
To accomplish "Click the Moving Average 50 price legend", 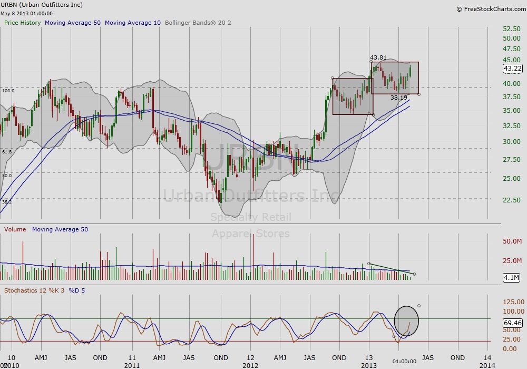I will coord(73,23).
